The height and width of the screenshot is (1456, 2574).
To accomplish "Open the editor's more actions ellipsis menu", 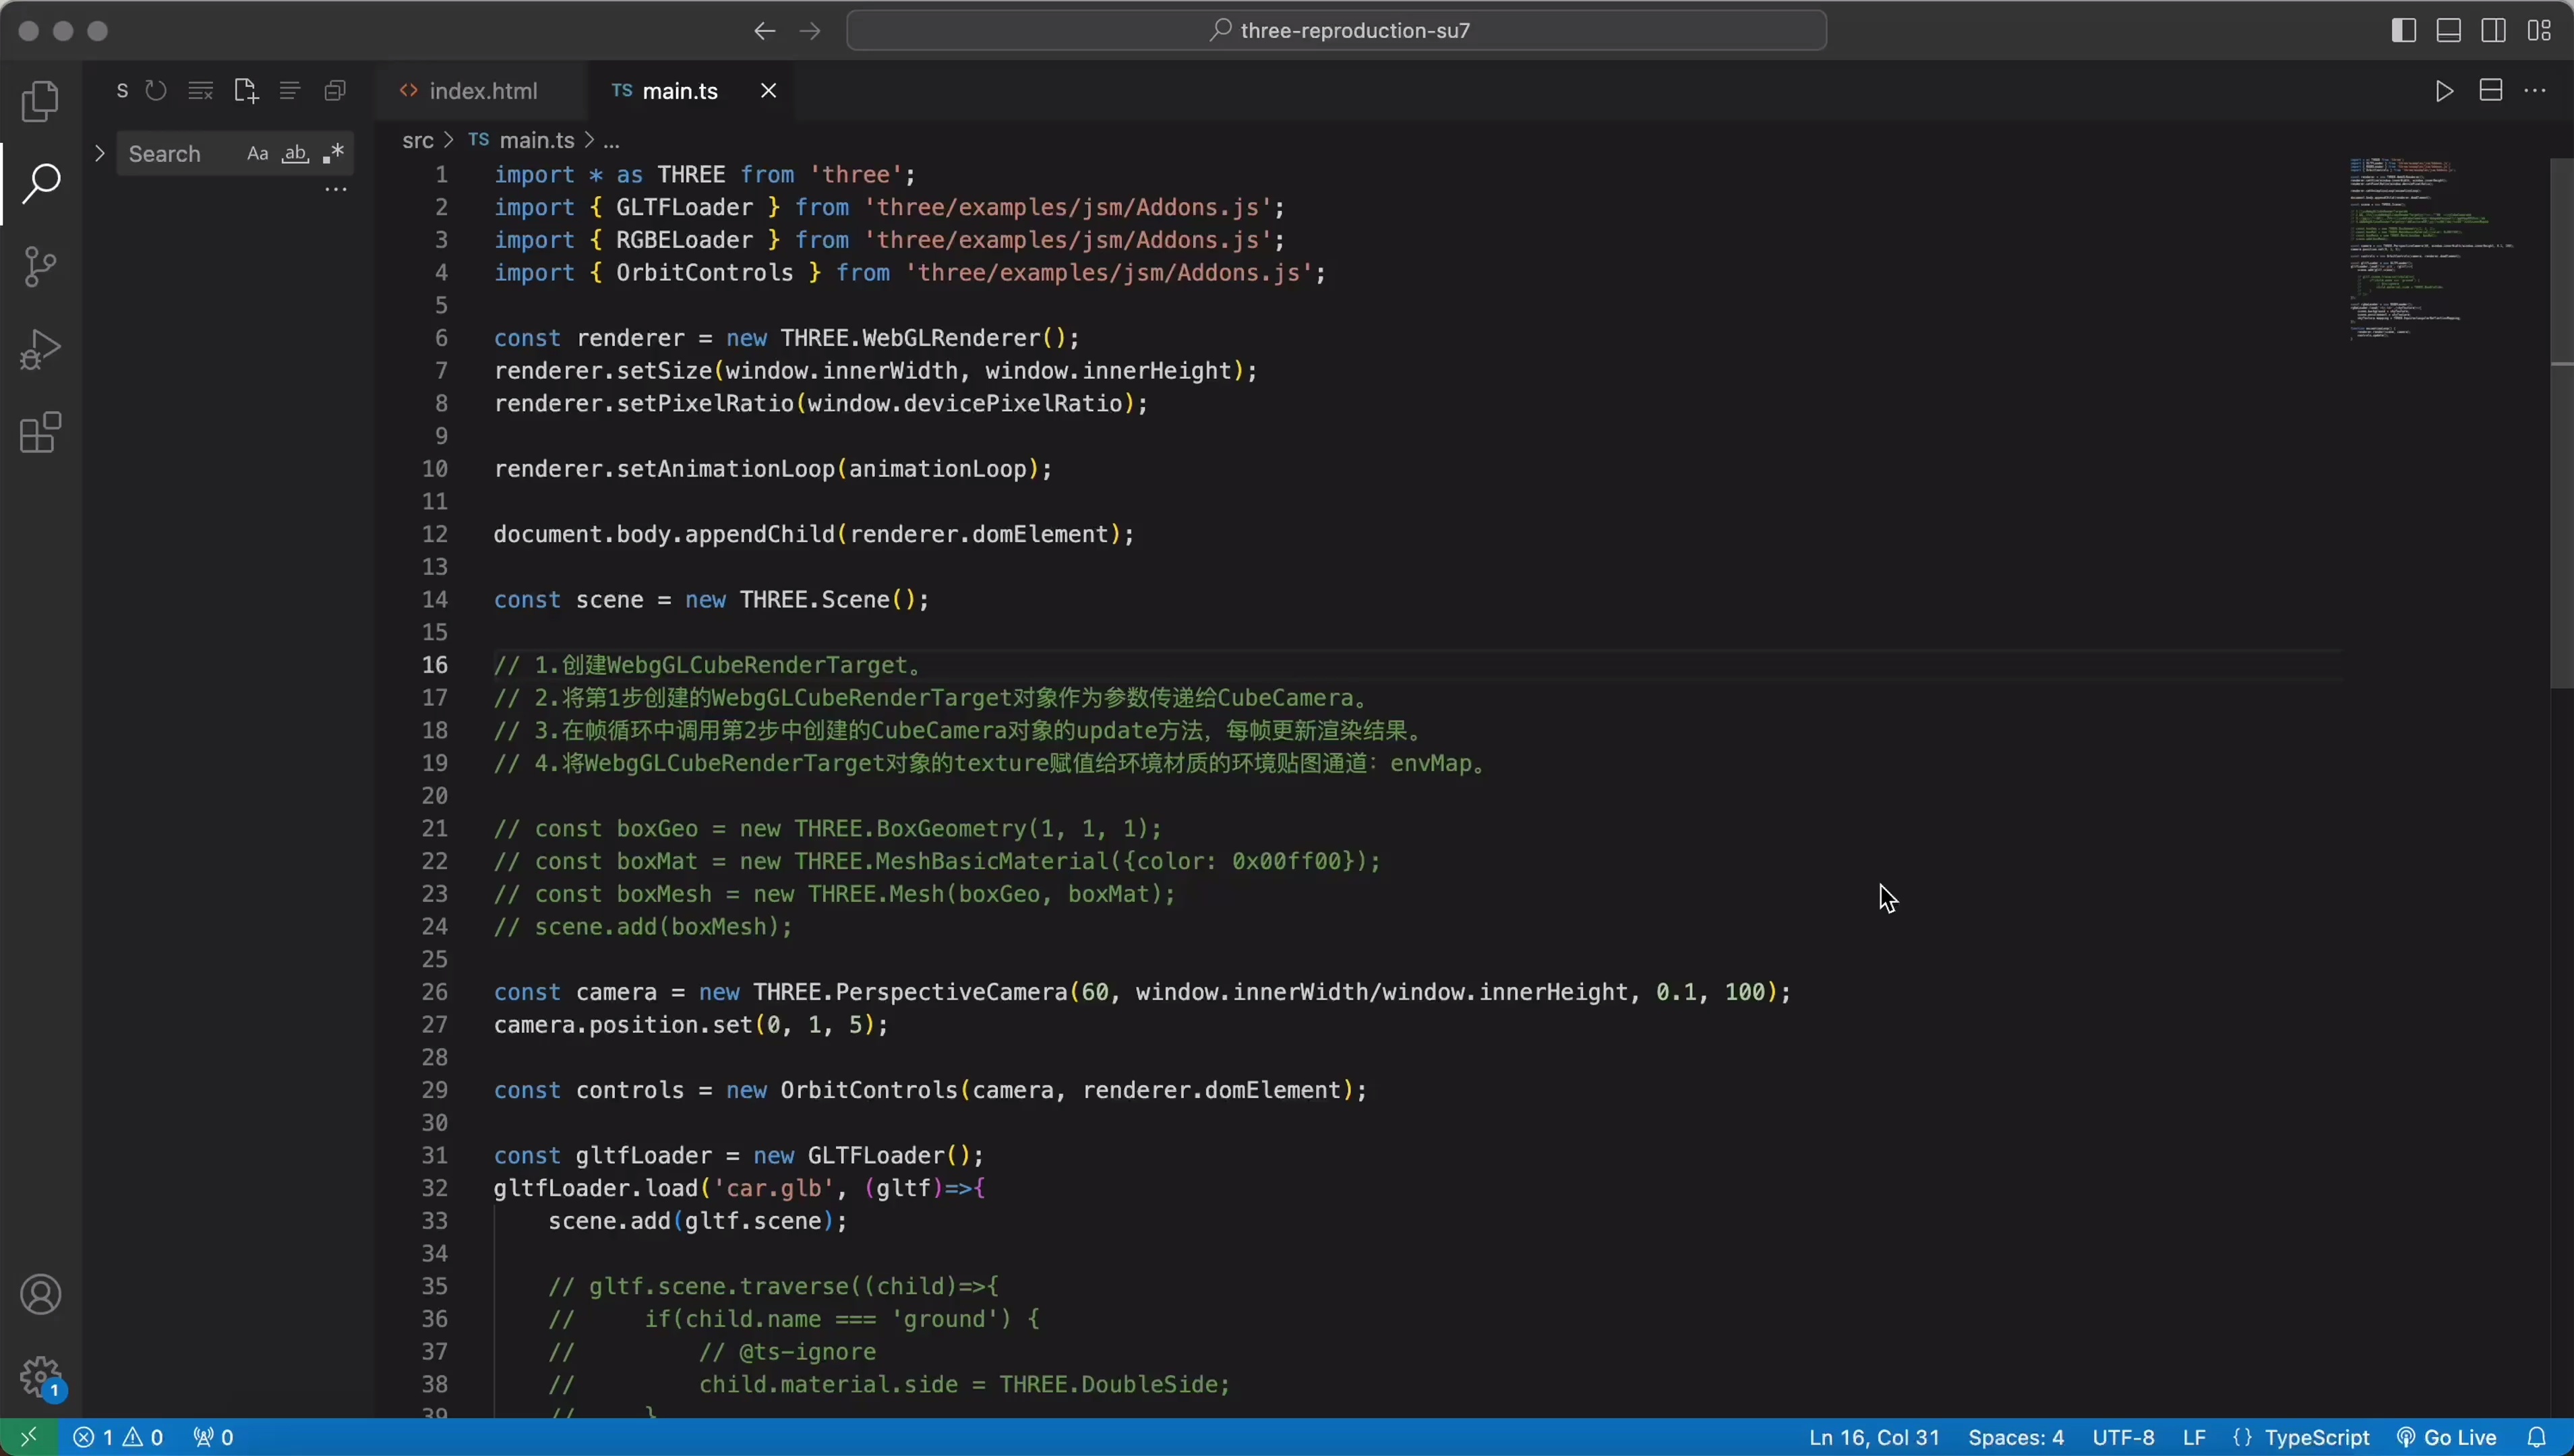I will 2535,91.
